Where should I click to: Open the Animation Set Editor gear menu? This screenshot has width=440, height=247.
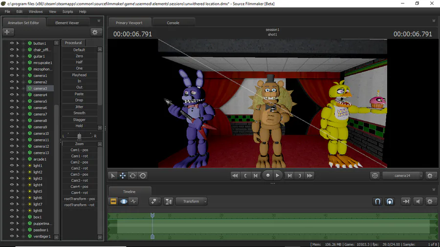pyautogui.click(x=95, y=32)
